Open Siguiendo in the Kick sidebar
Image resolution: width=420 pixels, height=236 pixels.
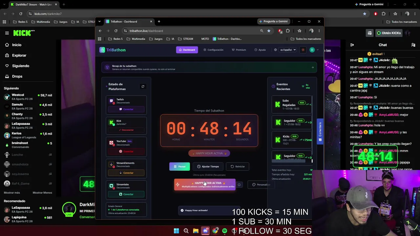(x=17, y=66)
